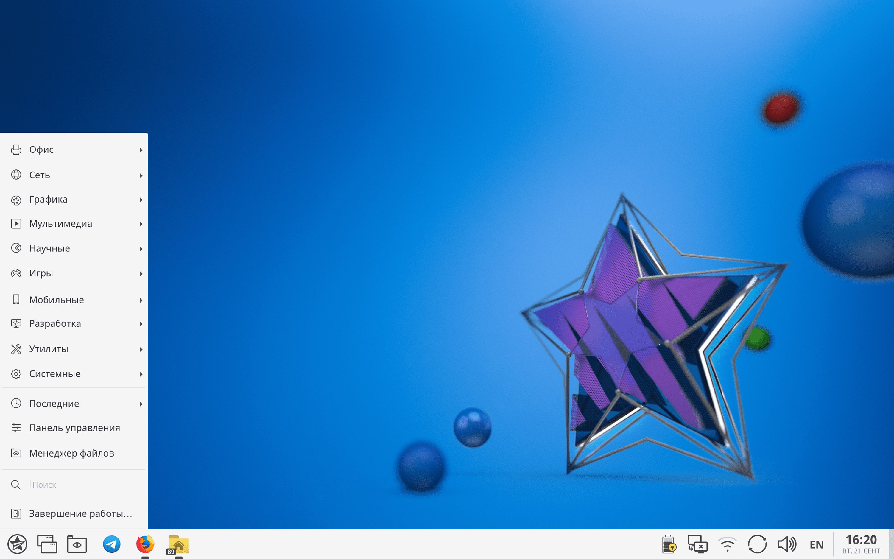Switch the EN keyboard layout indicator

[x=816, y=545]
